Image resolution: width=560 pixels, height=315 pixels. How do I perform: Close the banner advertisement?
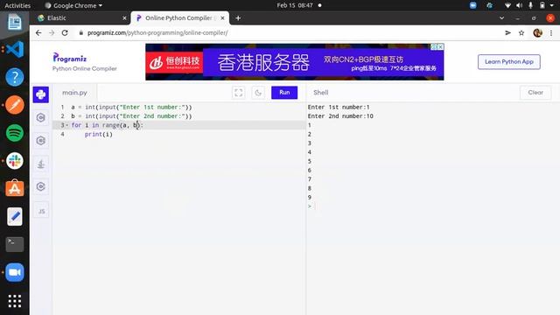[441, 46]
